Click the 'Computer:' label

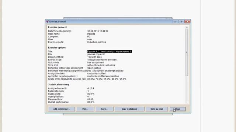coord(53,37)
